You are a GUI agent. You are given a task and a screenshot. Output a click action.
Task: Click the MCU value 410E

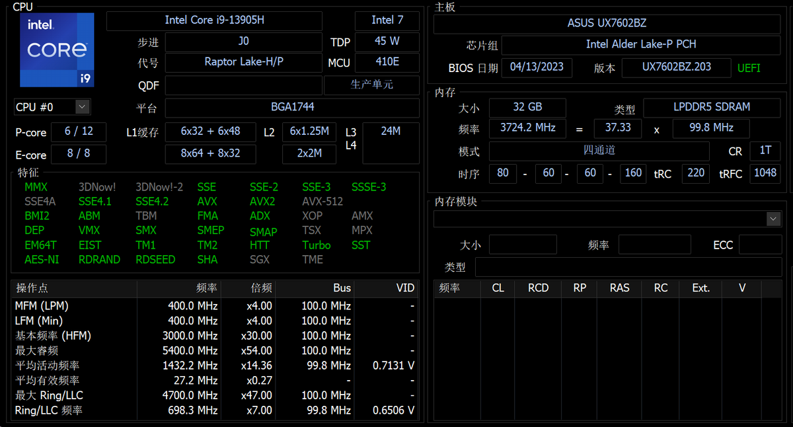387,63
